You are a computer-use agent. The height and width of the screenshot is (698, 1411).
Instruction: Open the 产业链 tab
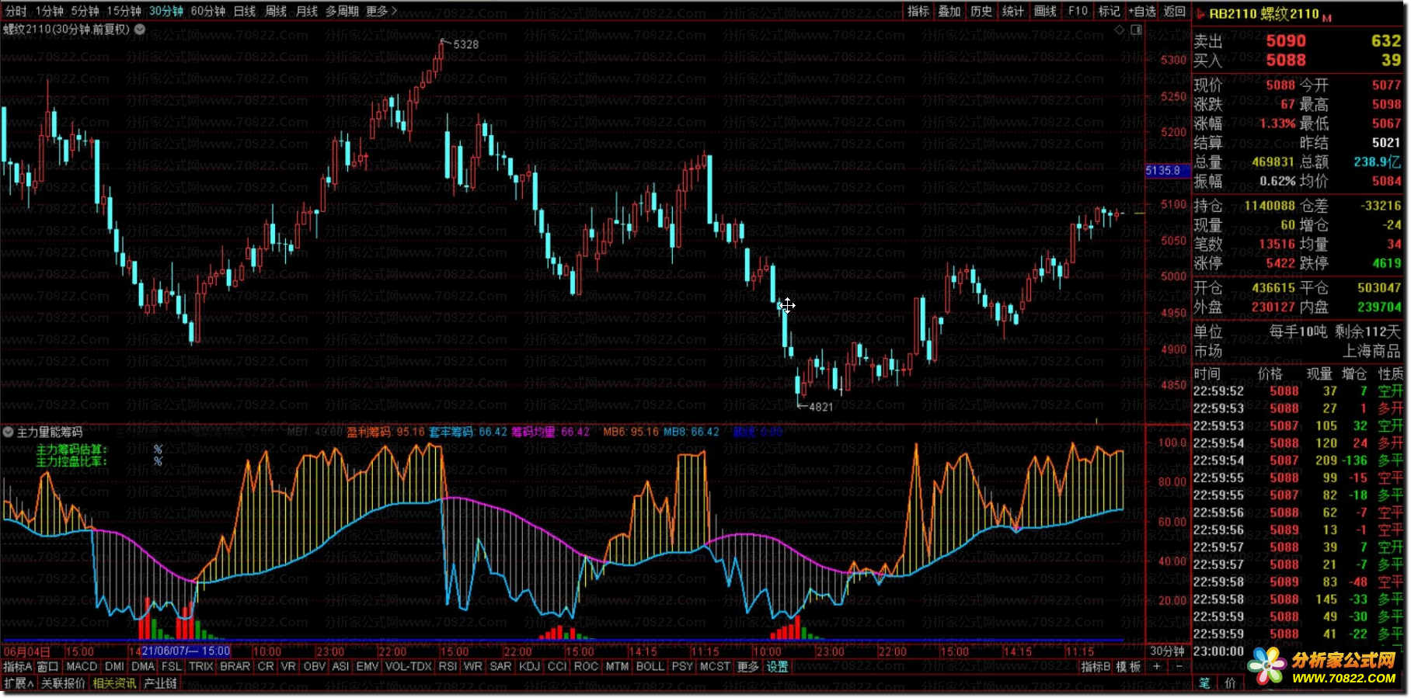click(161, 683)
